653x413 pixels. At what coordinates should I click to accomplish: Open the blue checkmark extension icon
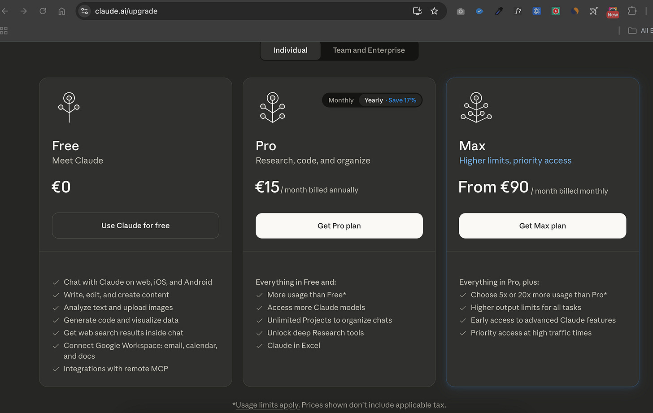pyautogui.click(x=479, y=11)
